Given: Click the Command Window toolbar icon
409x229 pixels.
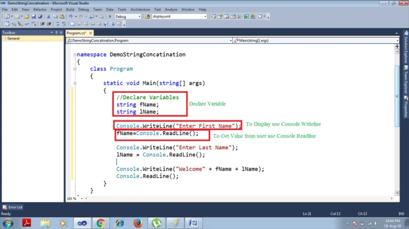Looking at the screenshot, I should coord(260,16).
